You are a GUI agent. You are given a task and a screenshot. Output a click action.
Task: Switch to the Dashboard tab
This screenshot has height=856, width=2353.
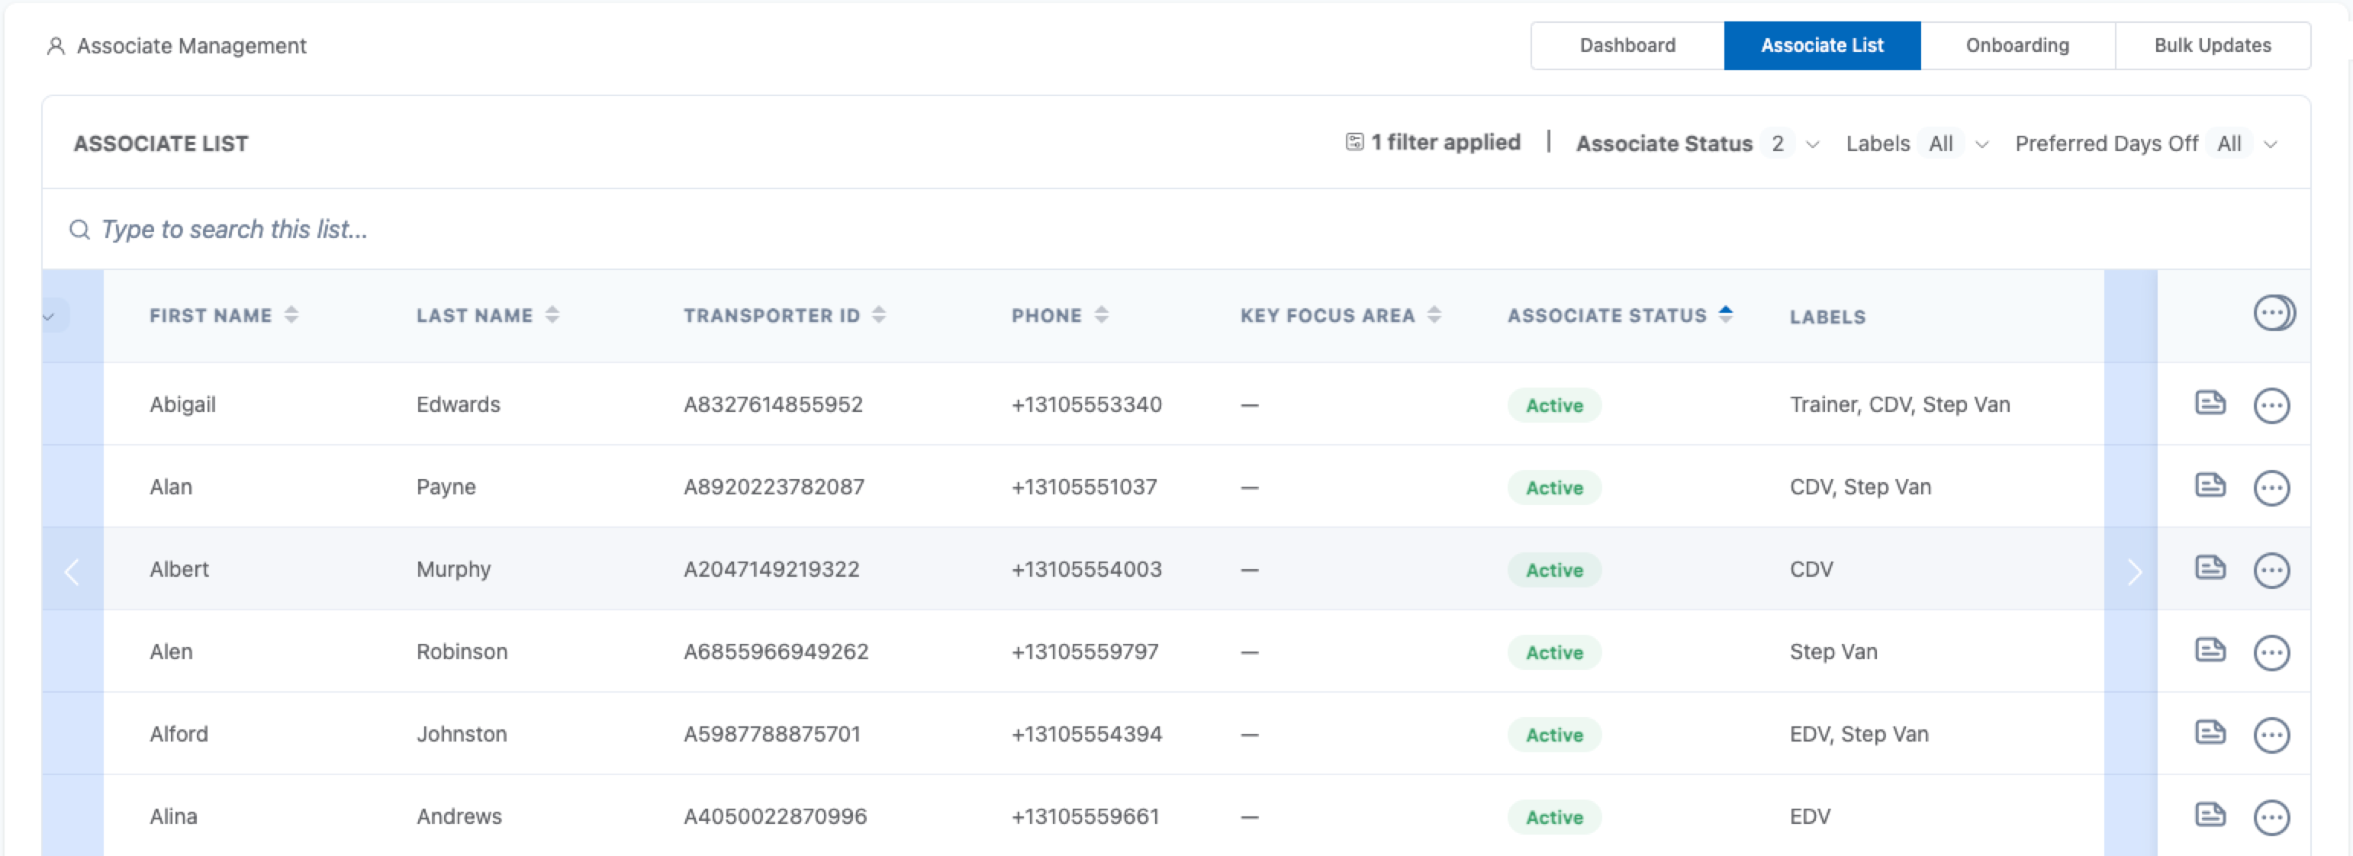click(1627, 46)
